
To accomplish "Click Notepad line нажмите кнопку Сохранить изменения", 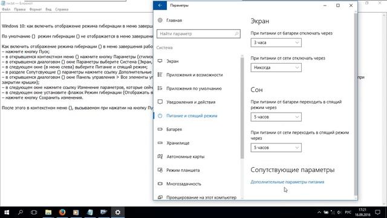I will (42, 97).
